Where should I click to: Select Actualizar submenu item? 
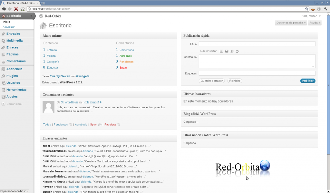(x=9, y=27)
